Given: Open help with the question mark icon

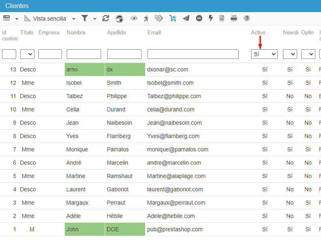Looking at the screenshot, I should pyautogui.click(x=247, y=18).
